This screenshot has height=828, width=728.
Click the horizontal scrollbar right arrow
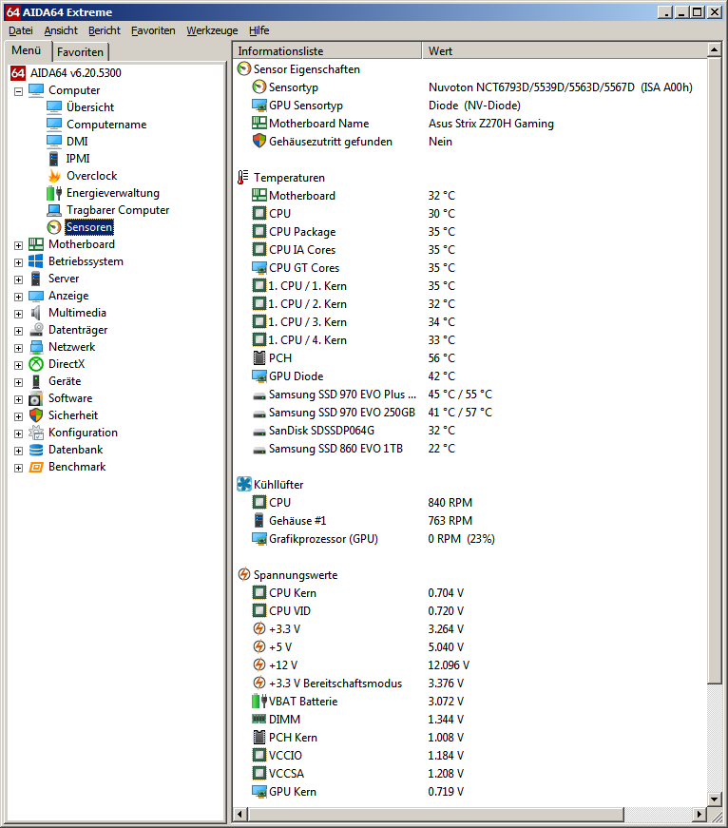(700, 814)
